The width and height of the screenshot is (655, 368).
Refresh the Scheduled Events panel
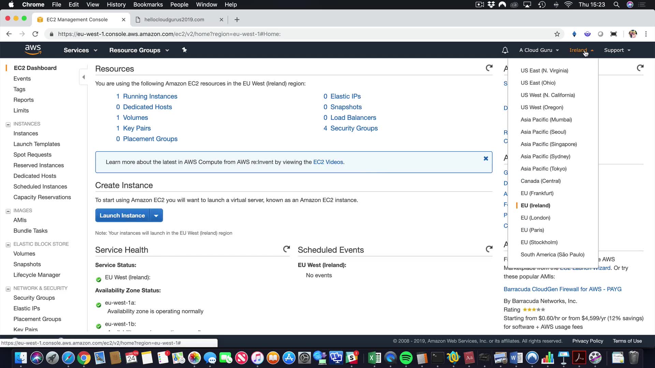click(x=489, y=249)
